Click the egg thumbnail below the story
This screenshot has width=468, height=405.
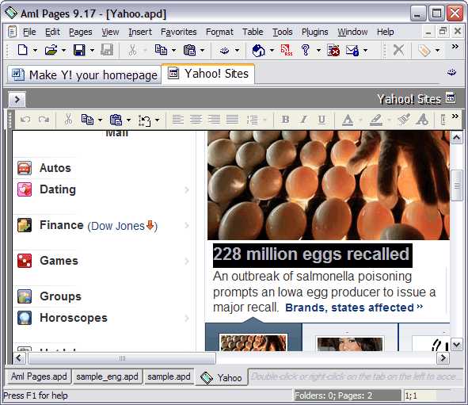point(253,343)
